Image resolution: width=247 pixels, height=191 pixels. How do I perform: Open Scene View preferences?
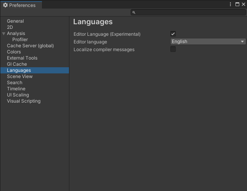(x=20, y=76)
